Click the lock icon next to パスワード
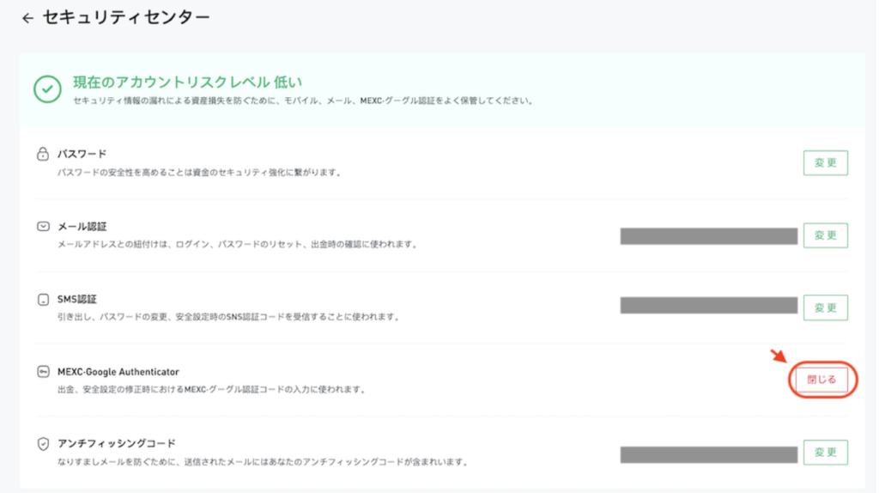879x493 pixels. pos(43,154)
